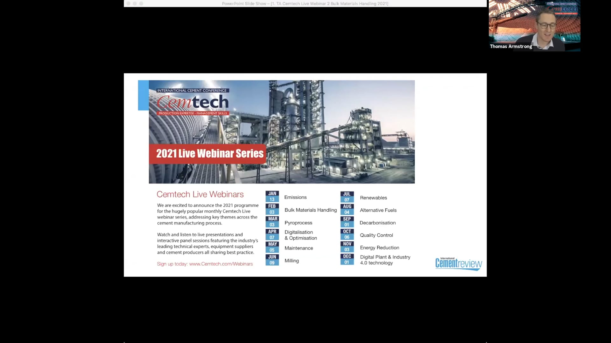Click the green expand button top left

[x=141, y=3]
